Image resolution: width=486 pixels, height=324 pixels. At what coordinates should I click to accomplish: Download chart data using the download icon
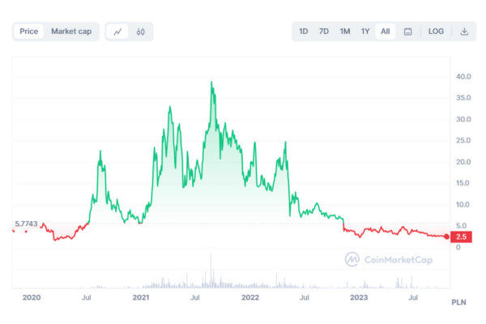click(464, 32)
